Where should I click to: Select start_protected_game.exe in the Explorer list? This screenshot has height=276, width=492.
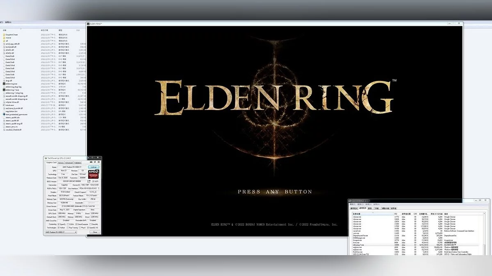[x=15, y=114]
